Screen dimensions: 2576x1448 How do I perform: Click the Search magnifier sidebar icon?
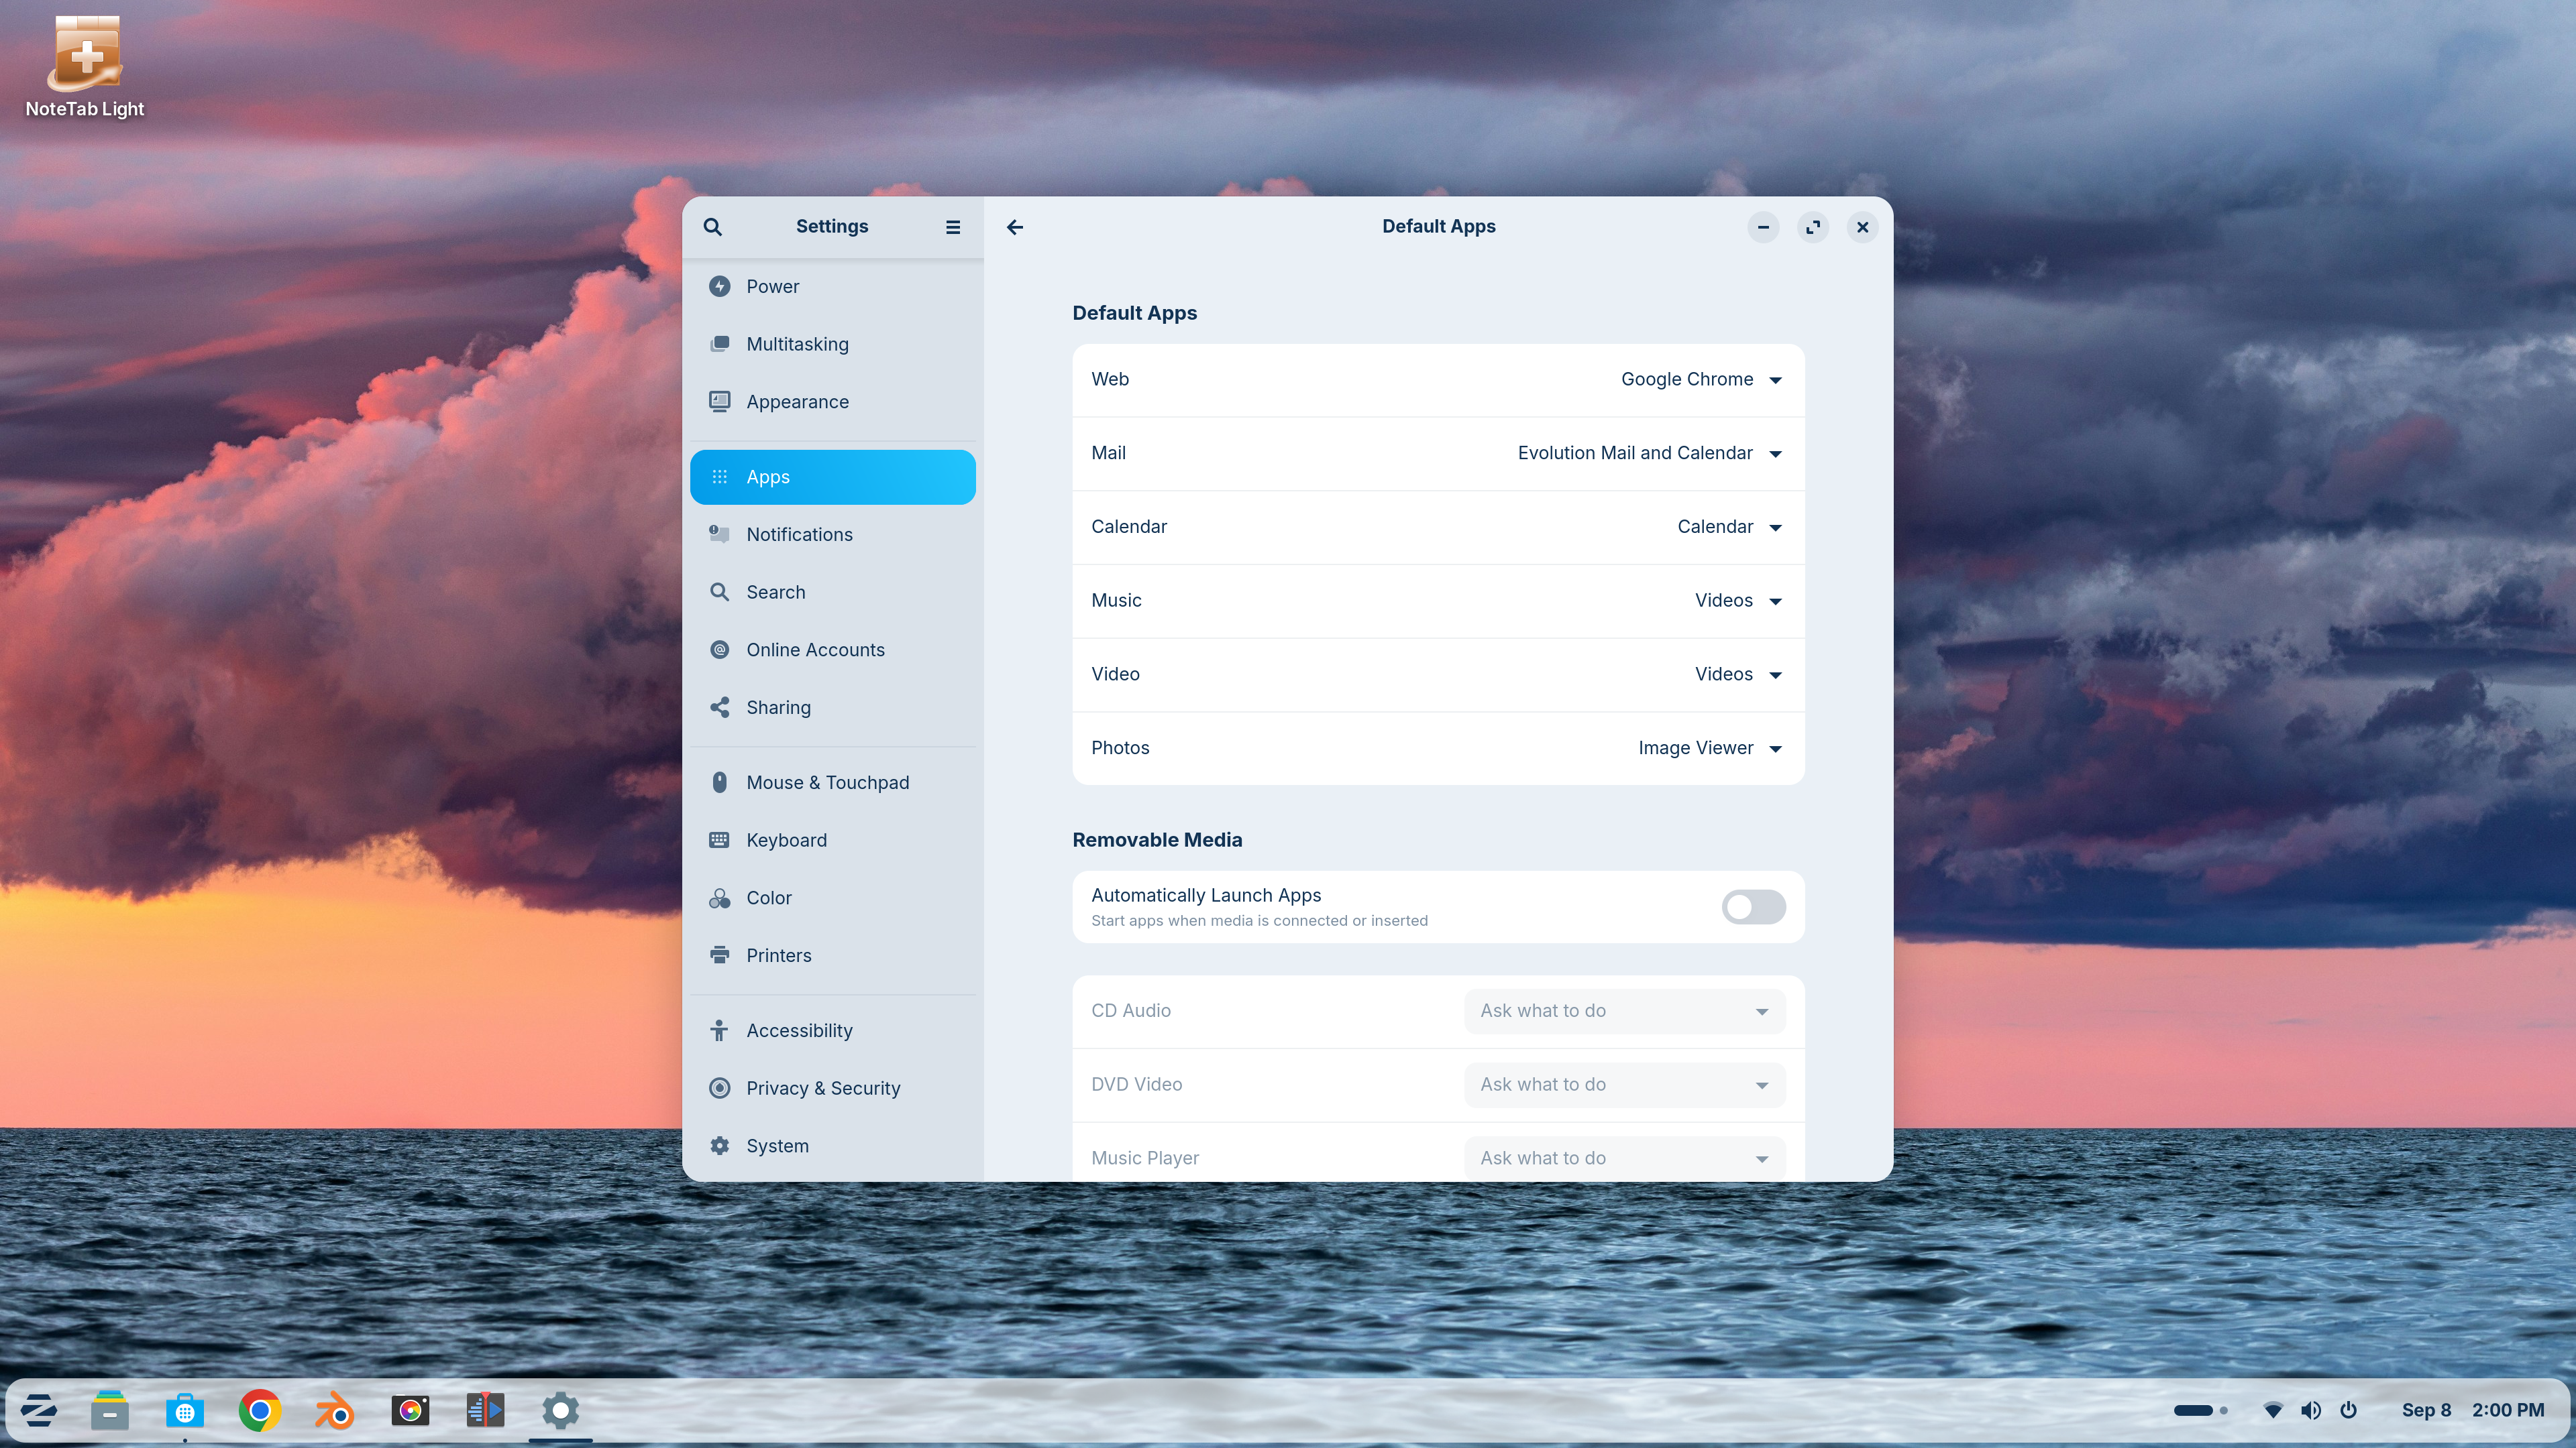coord(719,591)
